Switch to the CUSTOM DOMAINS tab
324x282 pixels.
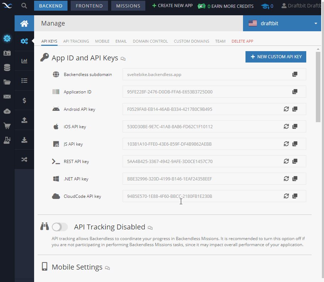191,41
